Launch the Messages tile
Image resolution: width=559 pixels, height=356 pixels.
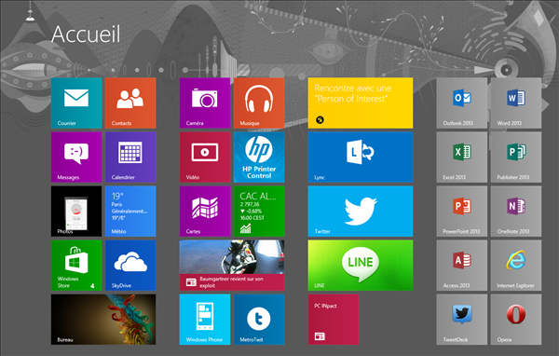point(76,157)
